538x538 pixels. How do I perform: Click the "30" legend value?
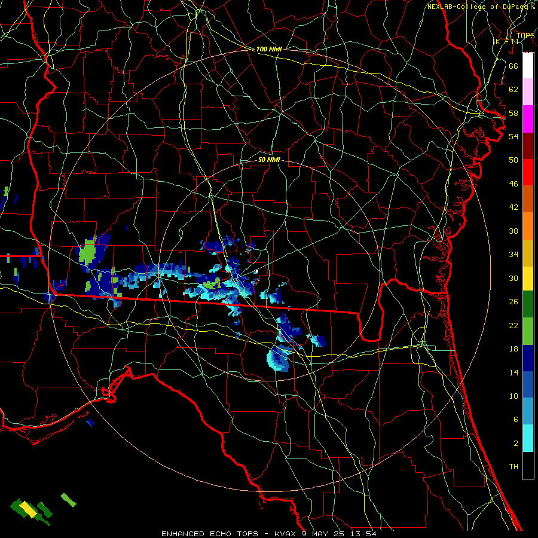coord(513,278)
